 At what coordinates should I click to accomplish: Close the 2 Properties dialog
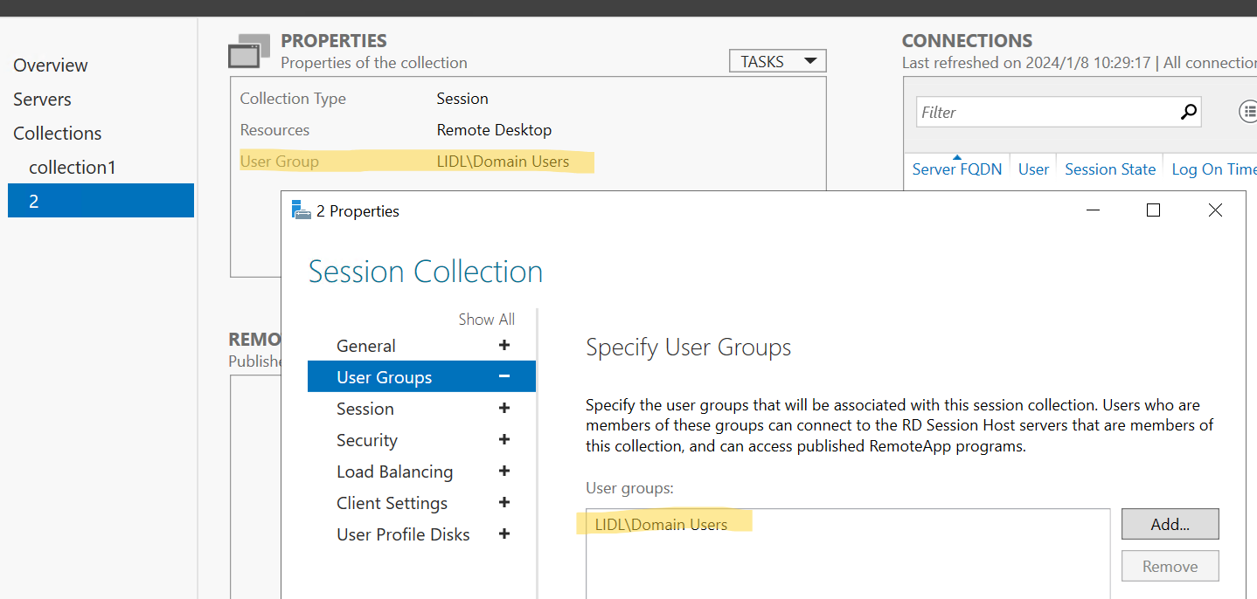(x=1215, y=210)
